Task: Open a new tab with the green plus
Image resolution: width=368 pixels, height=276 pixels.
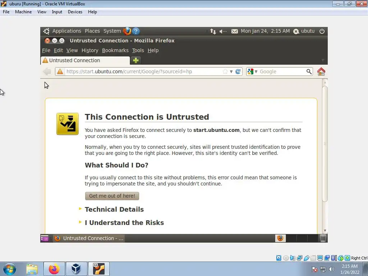Action: tap(135, 60)
